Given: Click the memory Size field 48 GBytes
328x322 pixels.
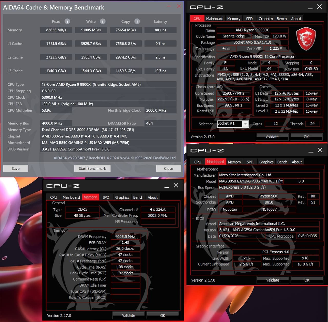Looking at the screenshot, I should [x=82, y=216].
